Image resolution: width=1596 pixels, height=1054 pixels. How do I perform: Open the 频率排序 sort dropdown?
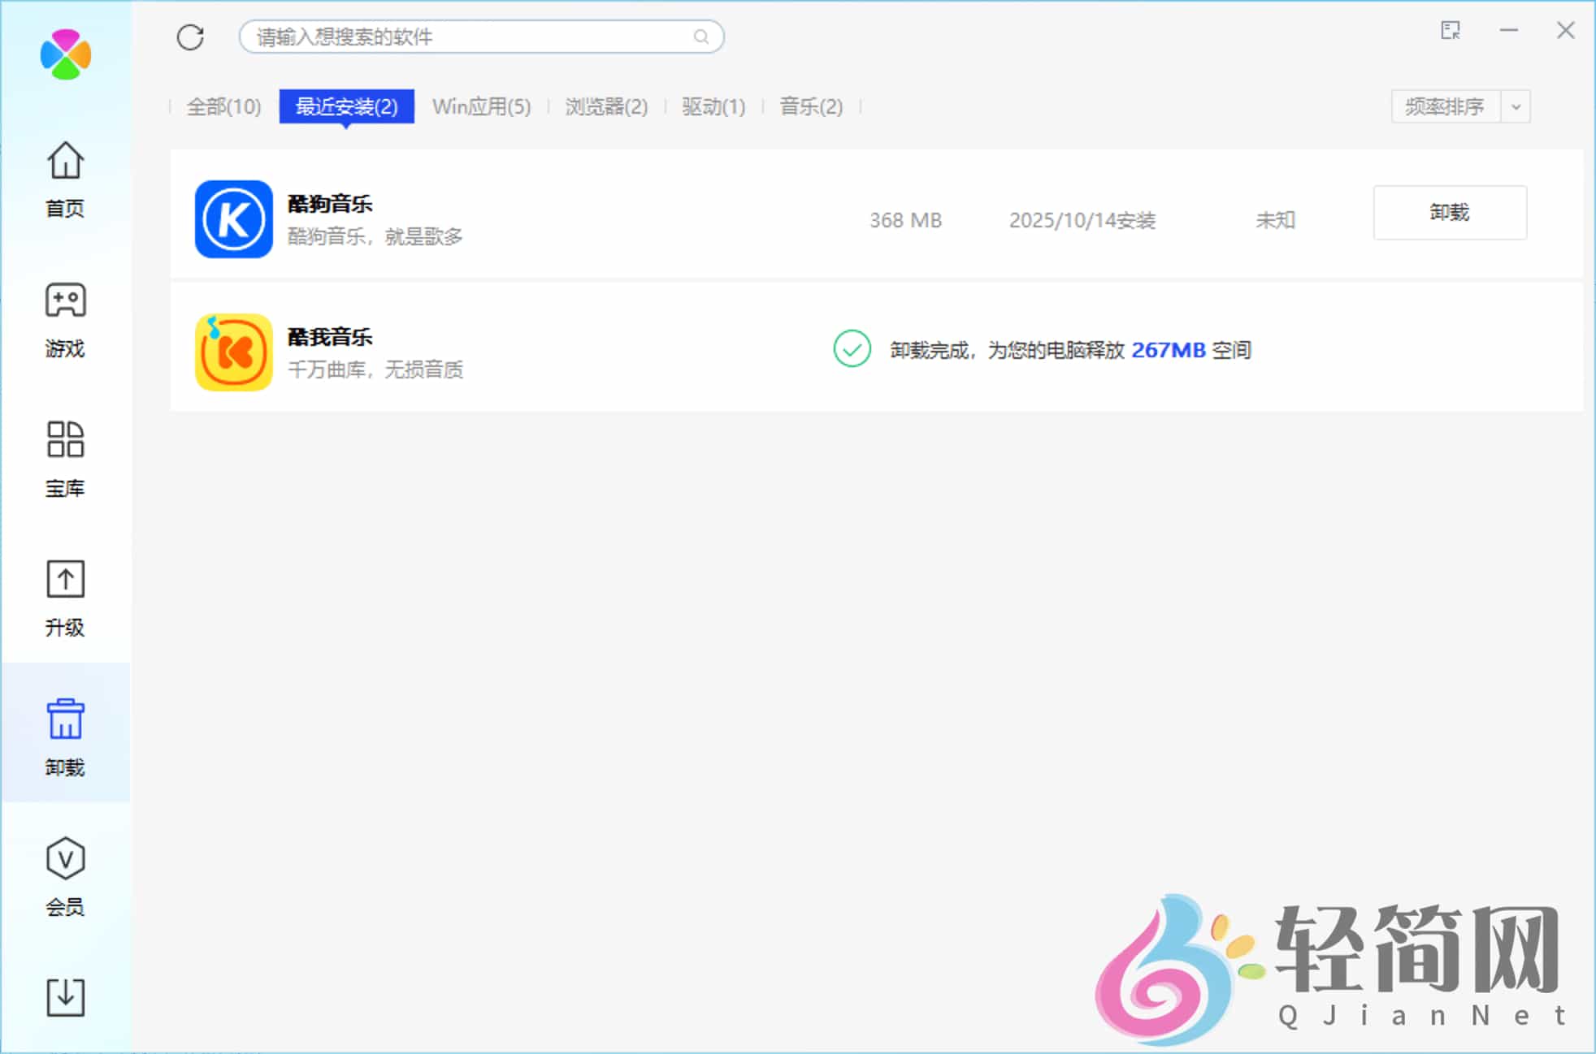coord(1444,106)
